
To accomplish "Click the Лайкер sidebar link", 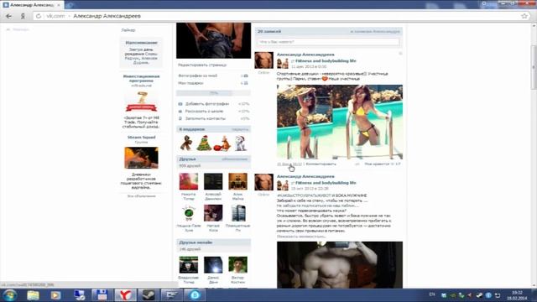I will click(128, 30).
